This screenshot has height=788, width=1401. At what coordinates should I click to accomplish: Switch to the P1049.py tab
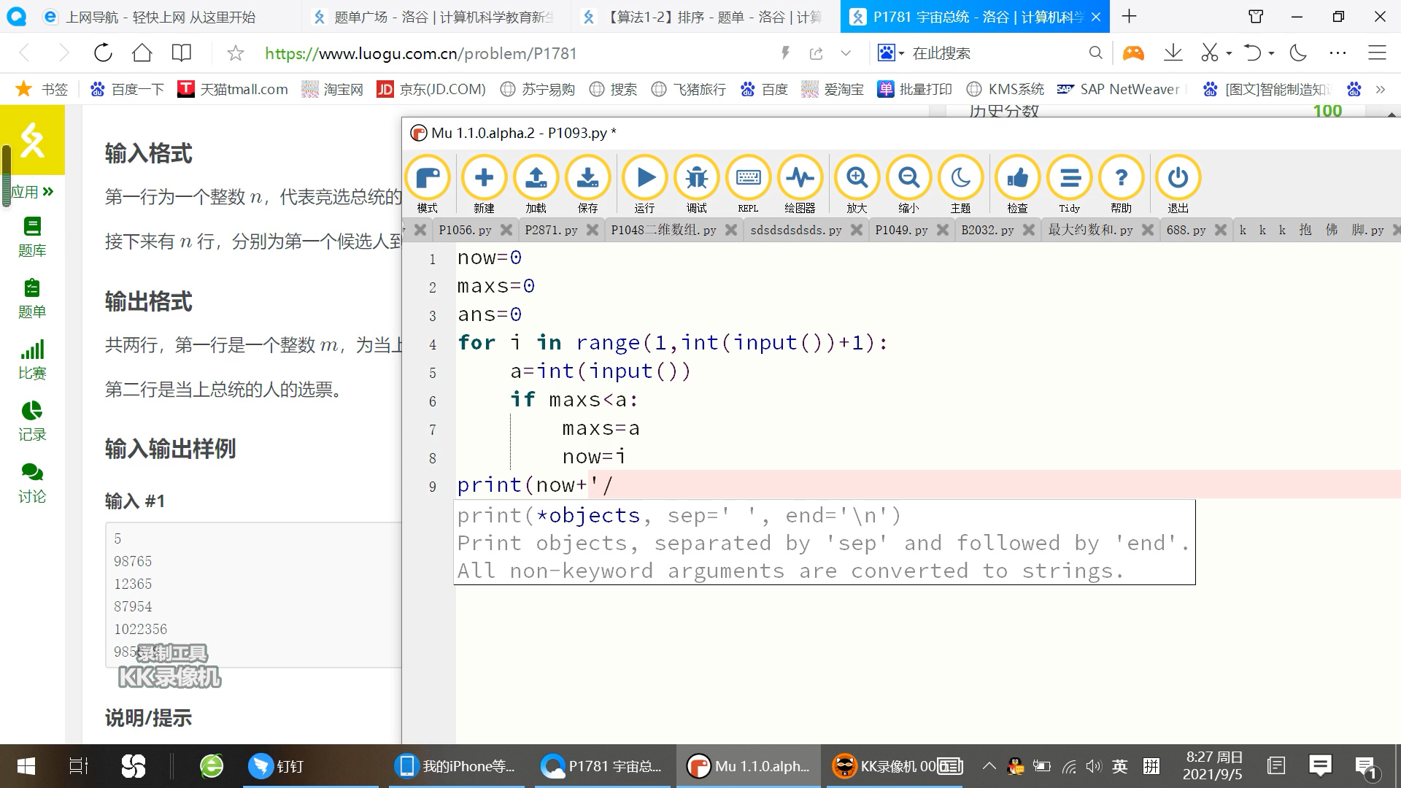point(901,230)
